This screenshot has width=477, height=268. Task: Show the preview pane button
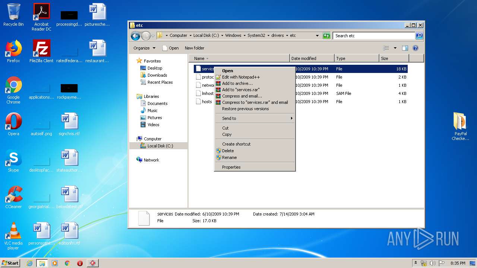(405, 48)
